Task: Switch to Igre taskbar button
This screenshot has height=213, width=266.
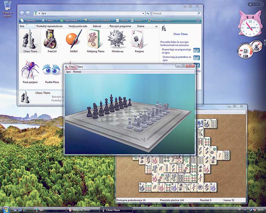Action: click(x=50, y=210)
